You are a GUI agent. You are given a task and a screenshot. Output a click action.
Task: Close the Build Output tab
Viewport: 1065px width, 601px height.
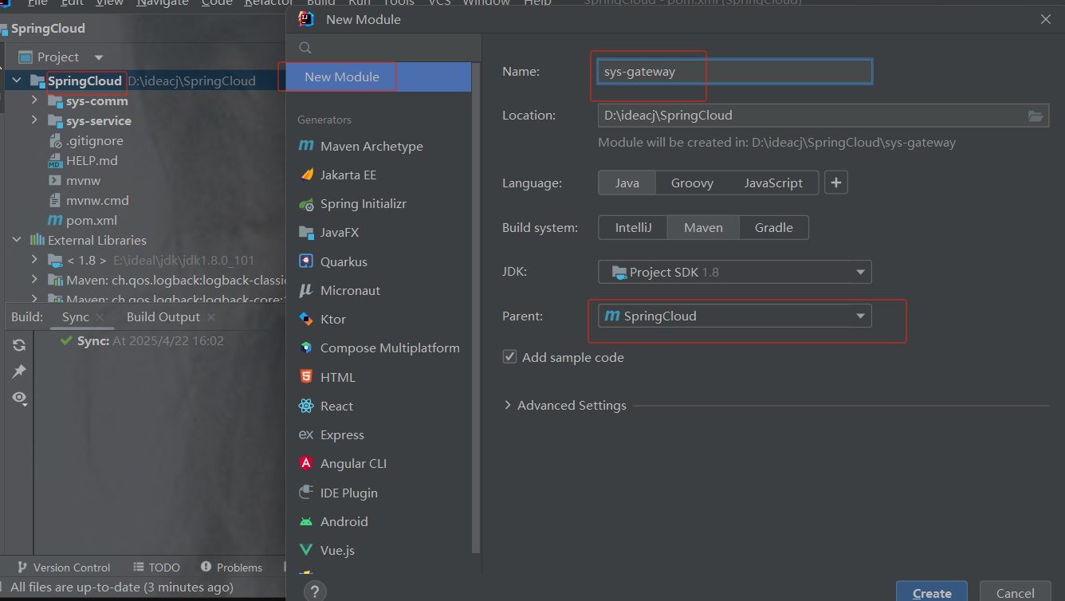tap(211, 317)
